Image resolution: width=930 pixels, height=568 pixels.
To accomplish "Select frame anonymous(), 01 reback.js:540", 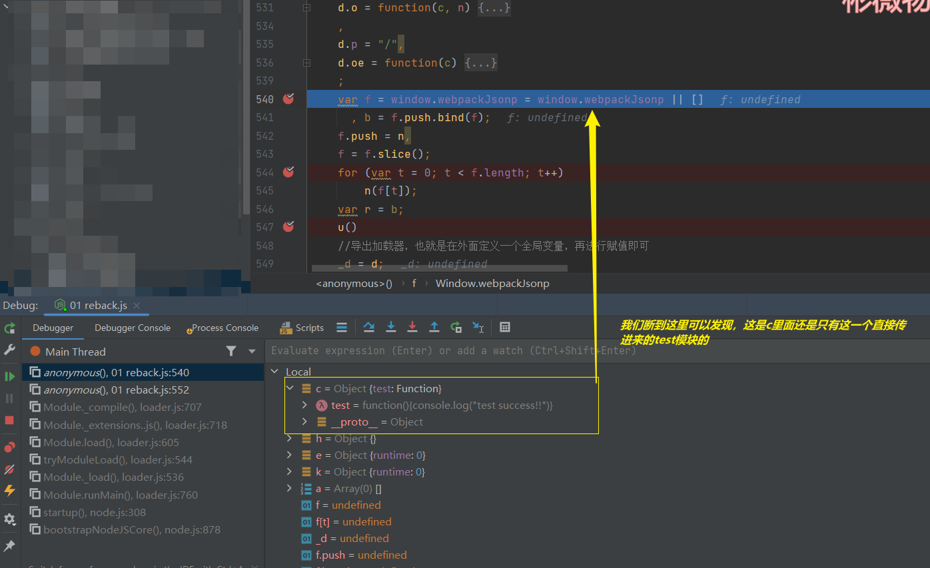I will point(143,372).
